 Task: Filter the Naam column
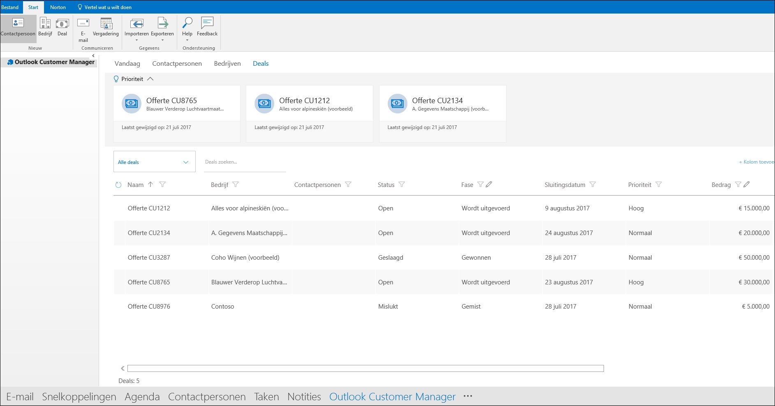[162, 185]
